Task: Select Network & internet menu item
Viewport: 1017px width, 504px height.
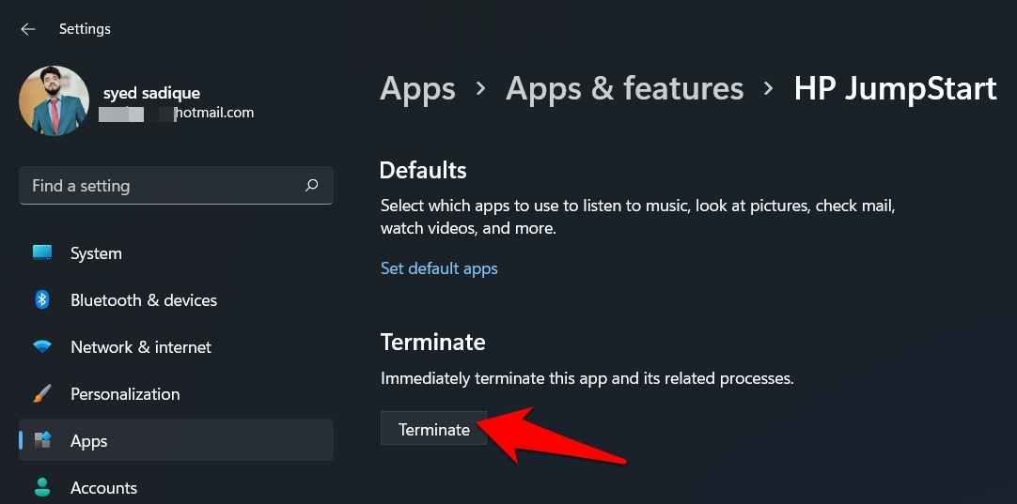Action: (141, 347)
